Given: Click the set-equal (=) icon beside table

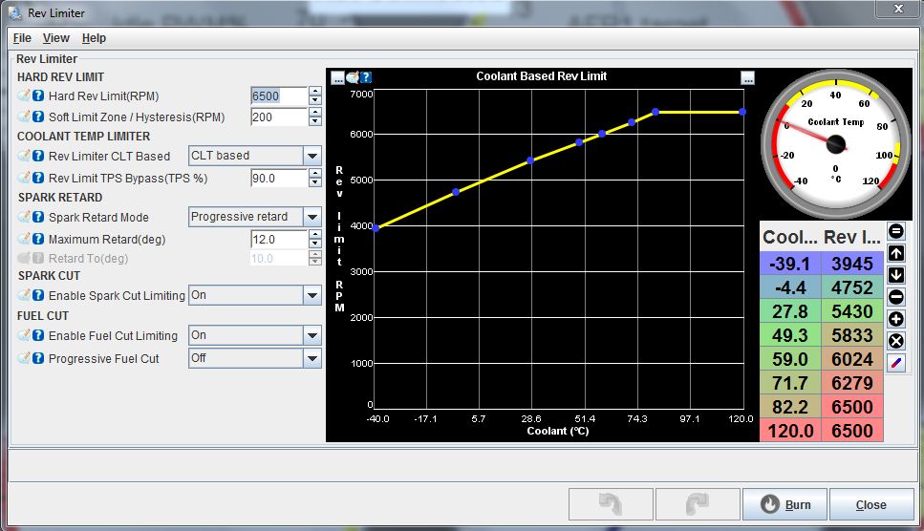Looking at the screenshot, I should point(895,231).
